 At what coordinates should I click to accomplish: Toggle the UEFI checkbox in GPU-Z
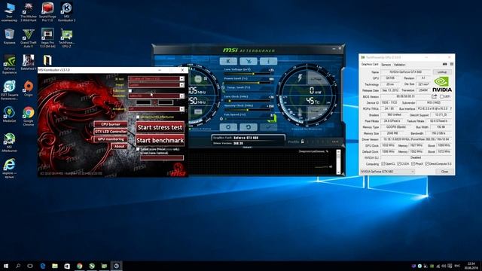[441, 96]
